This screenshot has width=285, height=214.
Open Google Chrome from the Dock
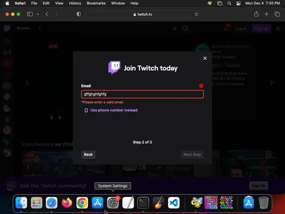pyautogui.click(x=82, y=203)
